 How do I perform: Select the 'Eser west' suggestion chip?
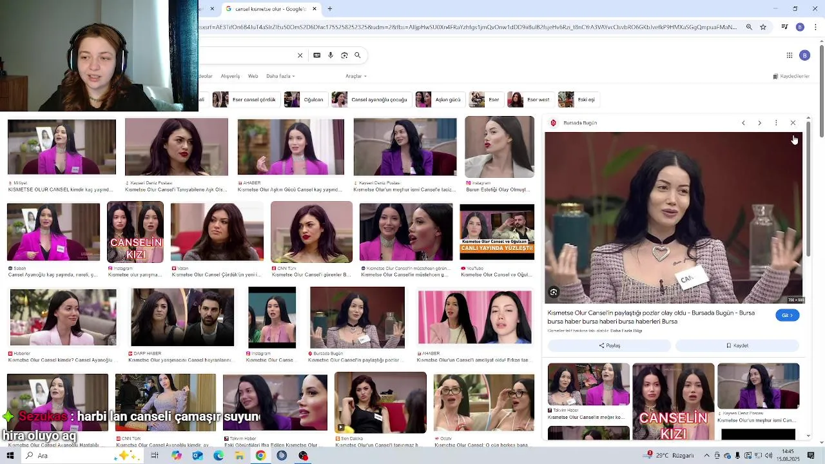pos(530,100)
